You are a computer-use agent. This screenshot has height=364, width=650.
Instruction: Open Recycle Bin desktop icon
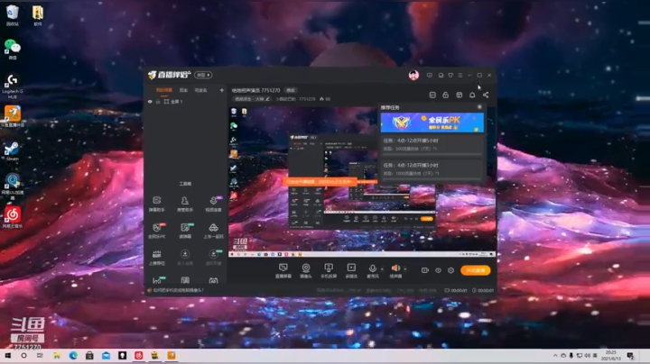[x=13, y=15]
